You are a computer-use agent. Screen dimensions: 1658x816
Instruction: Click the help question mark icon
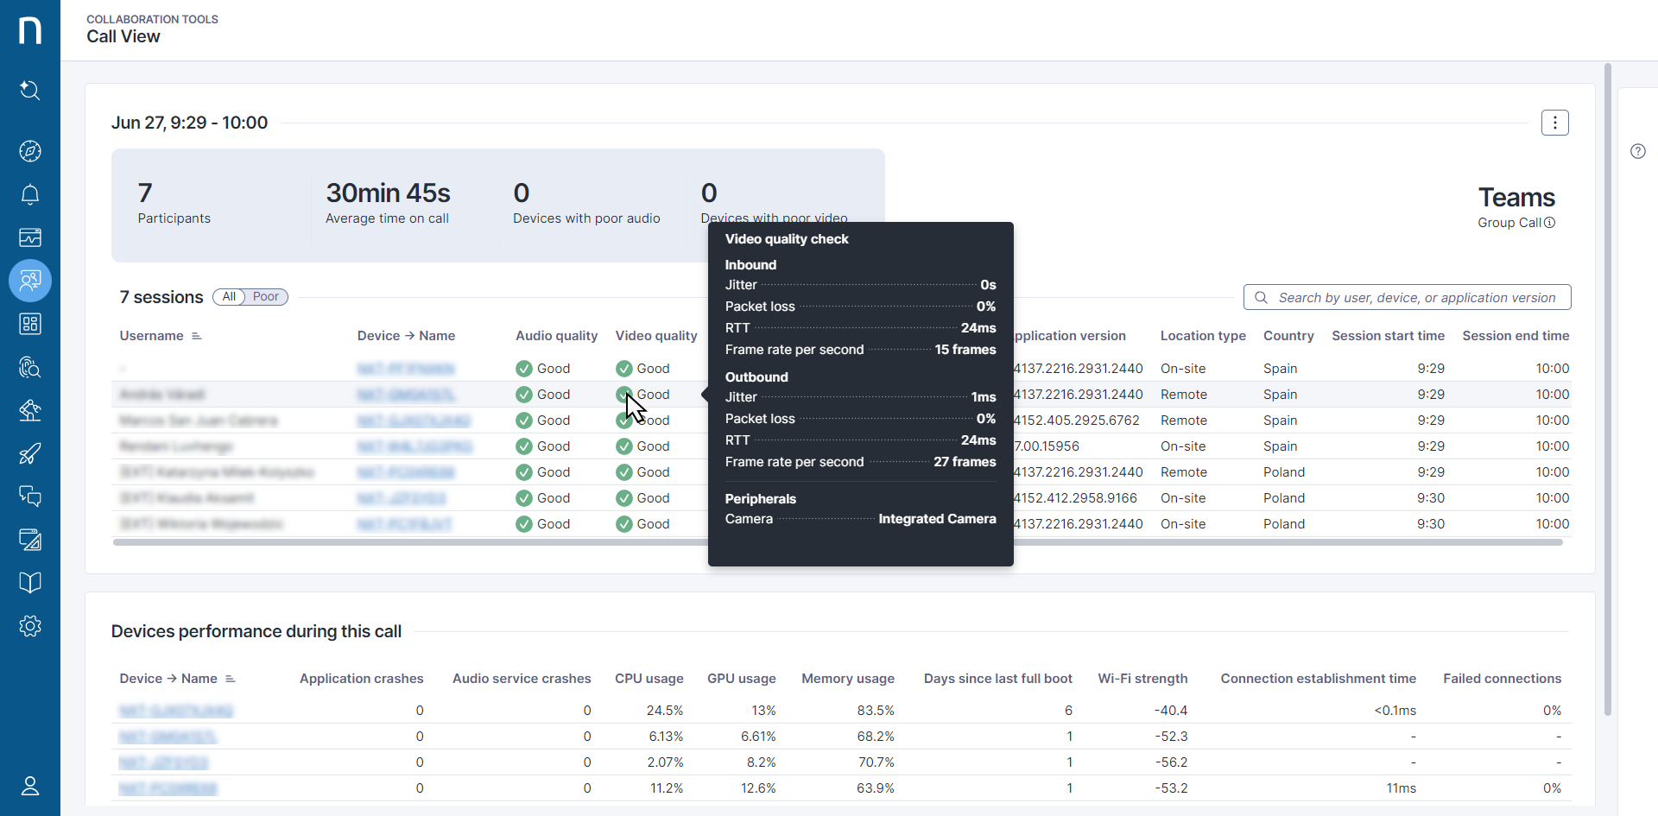click(x=1637, y=151)
